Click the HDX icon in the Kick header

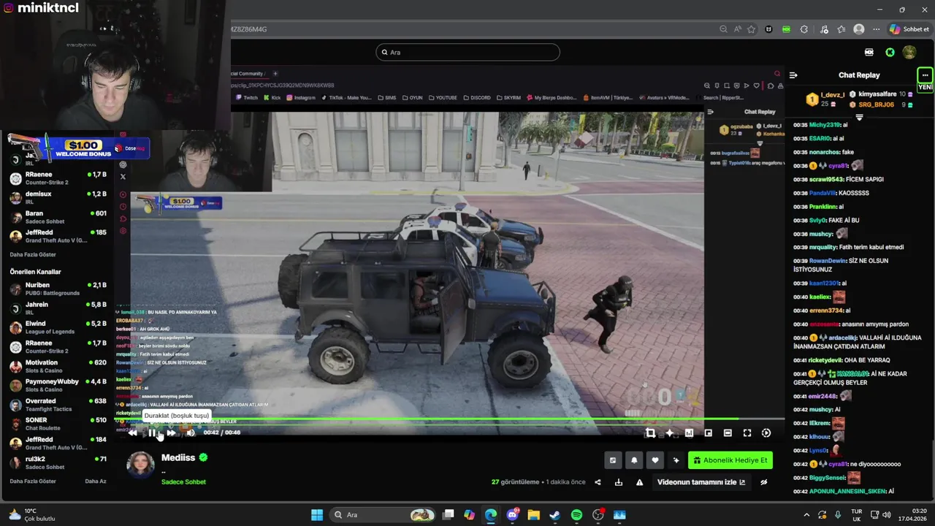pos(869,53)
